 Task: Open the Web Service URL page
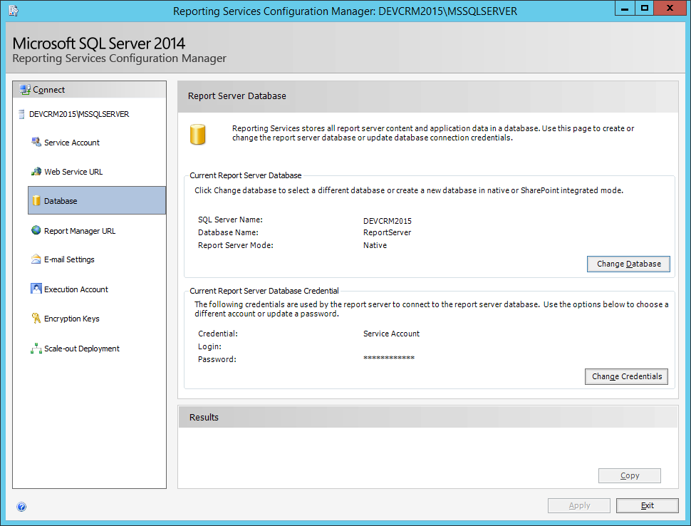(73, 172)
